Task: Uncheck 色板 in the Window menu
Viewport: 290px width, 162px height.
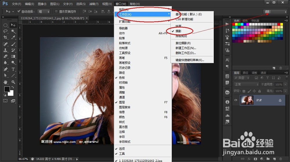Action: (143, 78)
